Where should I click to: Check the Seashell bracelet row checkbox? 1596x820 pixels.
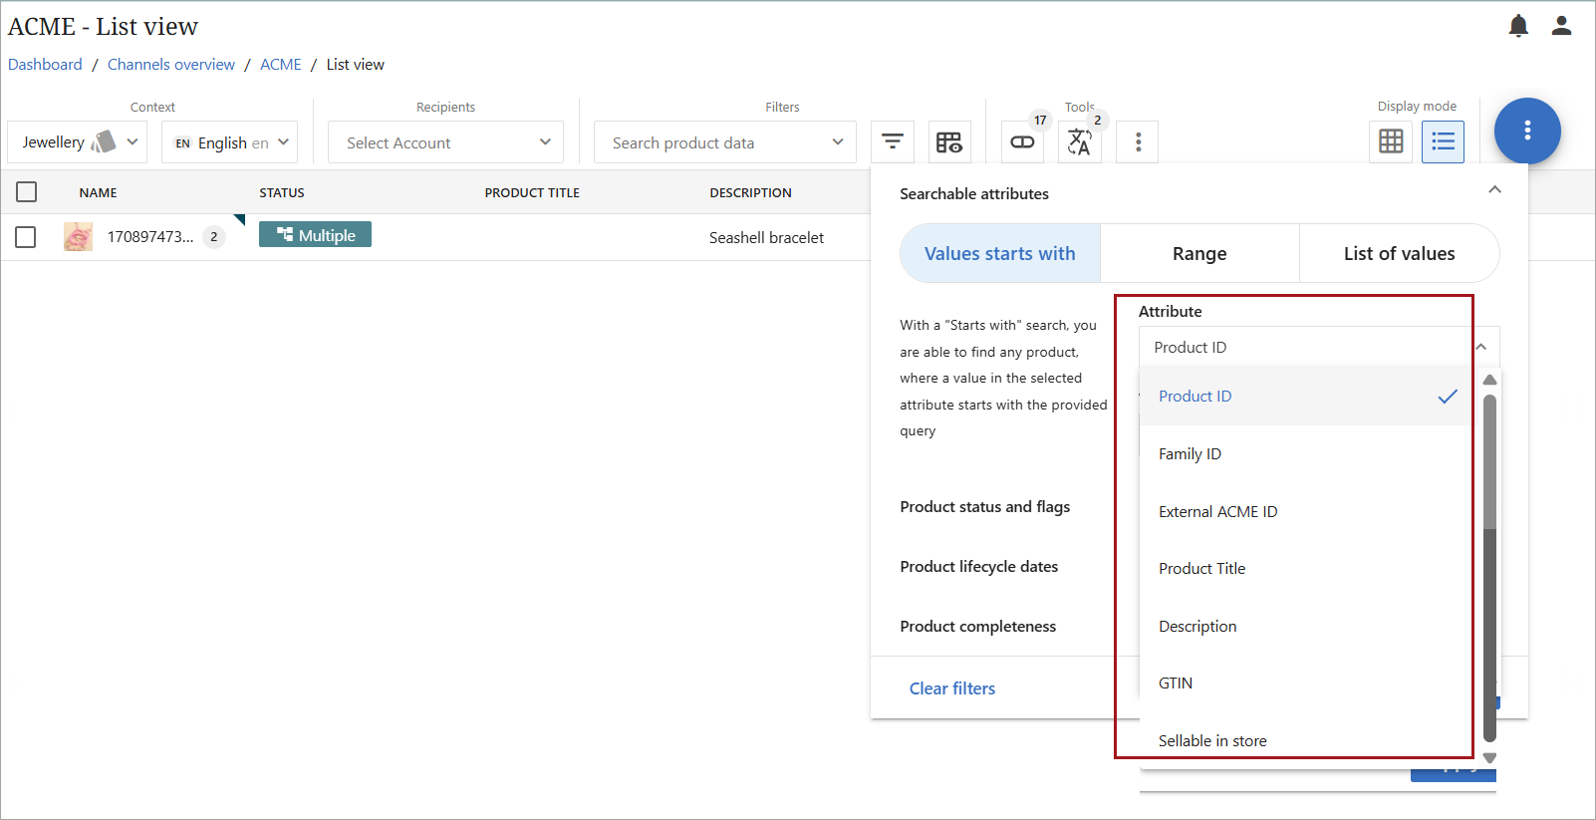click(x=27, y=237)
